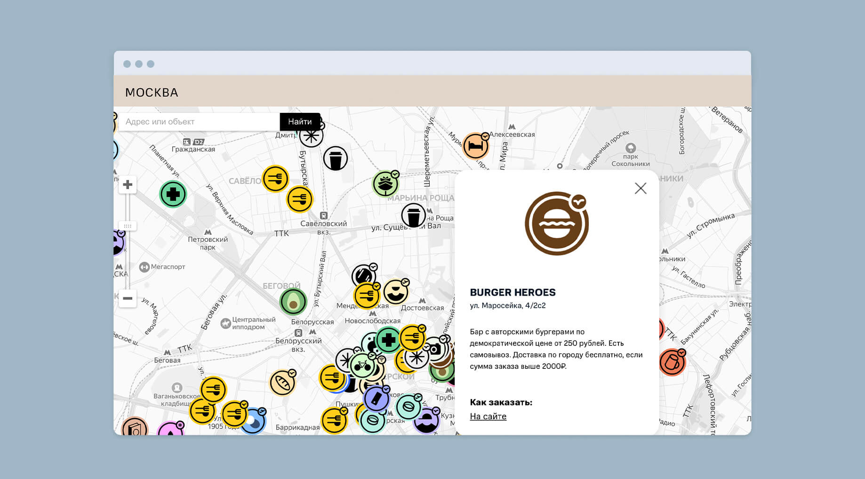Select the beige bread loaf marker
The height and width of the screenshot is (479, 865).
click(x=282, y=383)
